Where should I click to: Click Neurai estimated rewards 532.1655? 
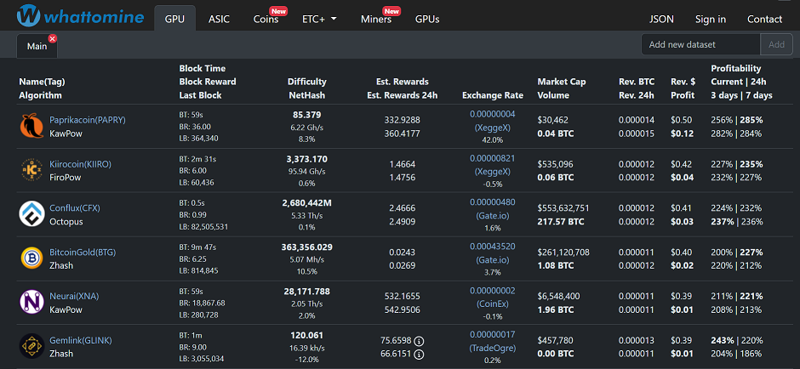[402, 296]
